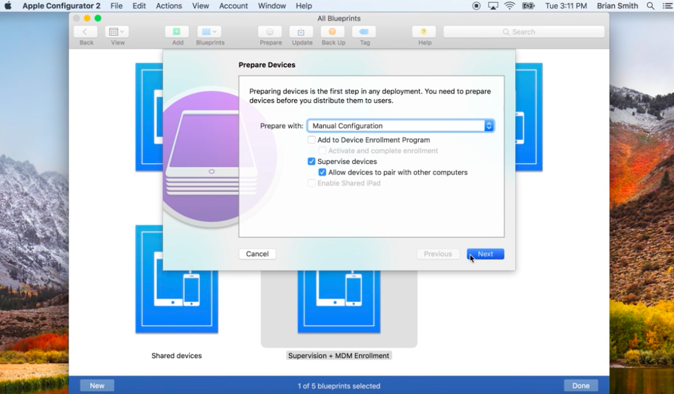
Task: Click the New button in bottom bar
Action: click(x=97, y=386)
